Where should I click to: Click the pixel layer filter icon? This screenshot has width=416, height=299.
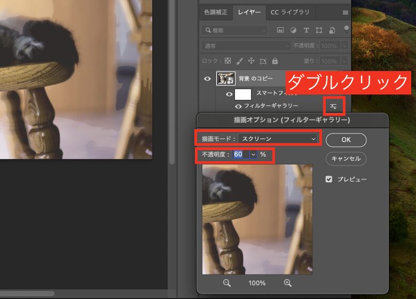[x=280, y=30]
